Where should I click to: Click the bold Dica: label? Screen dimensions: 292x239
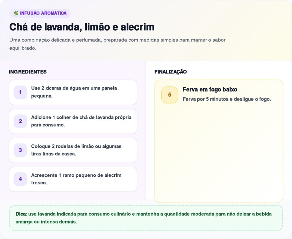click(x=21, y=214)
